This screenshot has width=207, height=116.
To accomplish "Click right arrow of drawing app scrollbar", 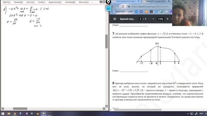I will pos(104,109).
